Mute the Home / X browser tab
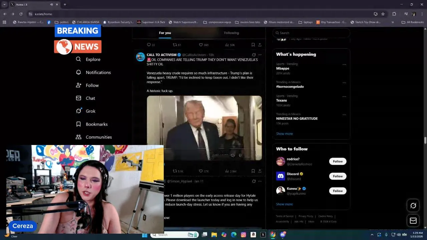The width and height of the screenshot is (427, 240). (x=51, y=5)
